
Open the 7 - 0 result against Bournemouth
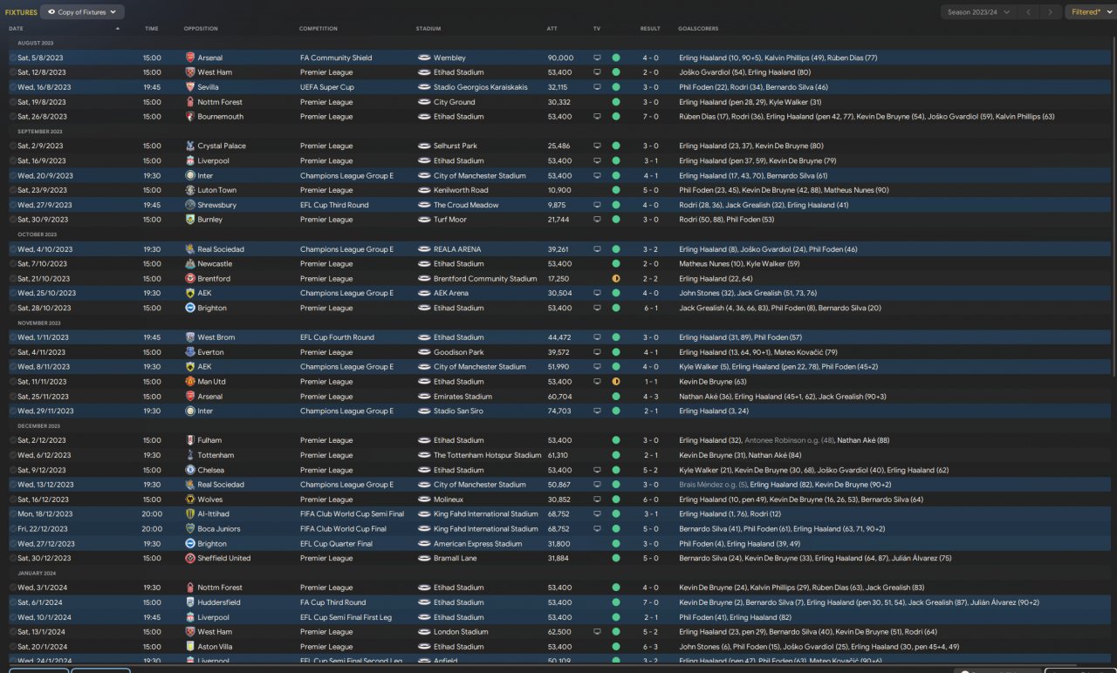(651, 117)
